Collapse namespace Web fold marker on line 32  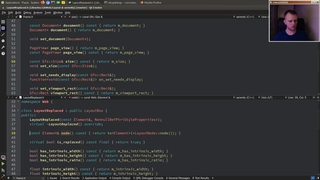pyautogui.click(x=18, y=101)
